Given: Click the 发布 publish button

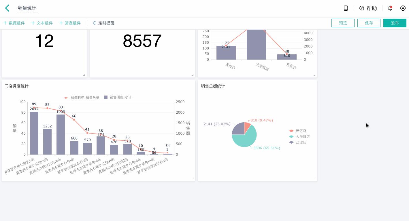Looking at the screenshot, I should (x=395, y=23).
